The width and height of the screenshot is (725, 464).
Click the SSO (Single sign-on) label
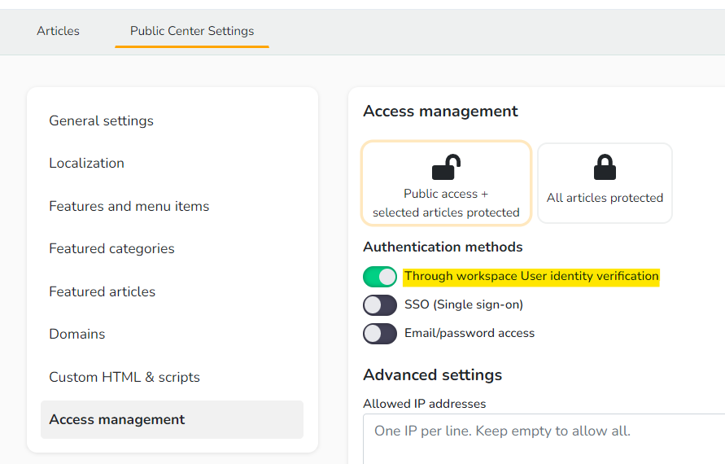tap(464, 304)
